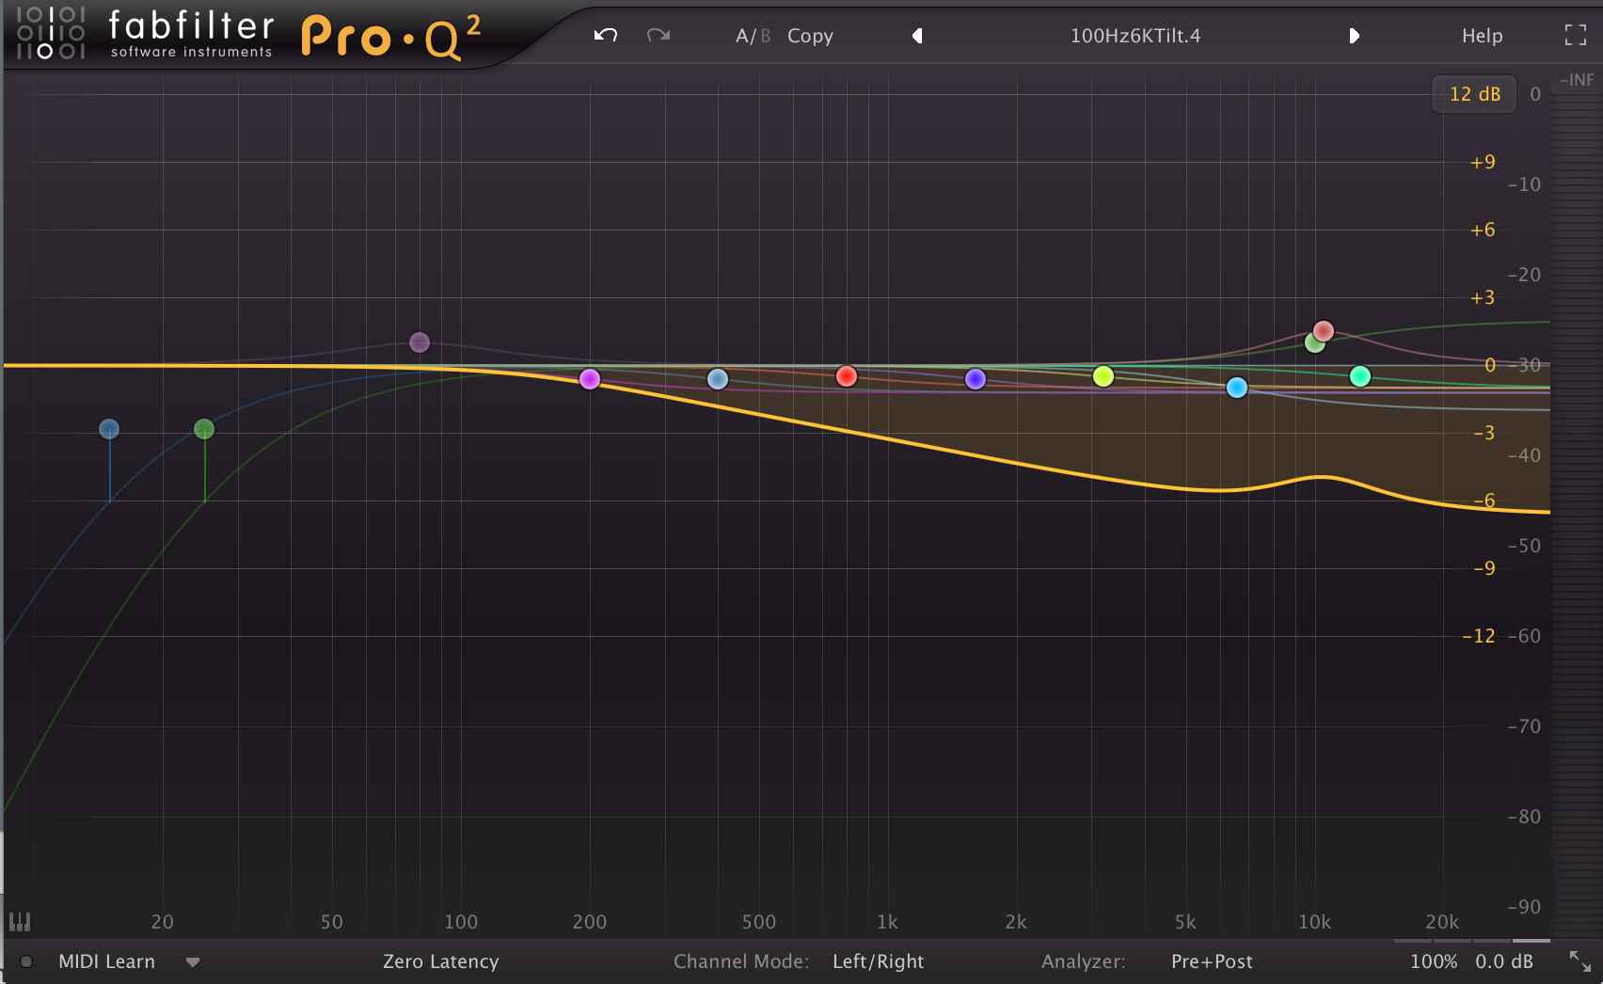Open the Help menu

tap(1482, 36)
